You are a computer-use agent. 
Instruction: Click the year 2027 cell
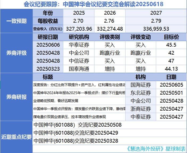[x=156, y=13]
